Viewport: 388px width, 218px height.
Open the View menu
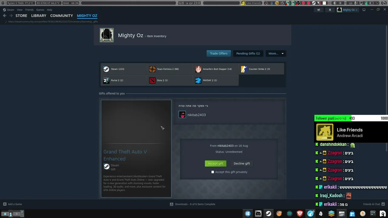point(20,10)
